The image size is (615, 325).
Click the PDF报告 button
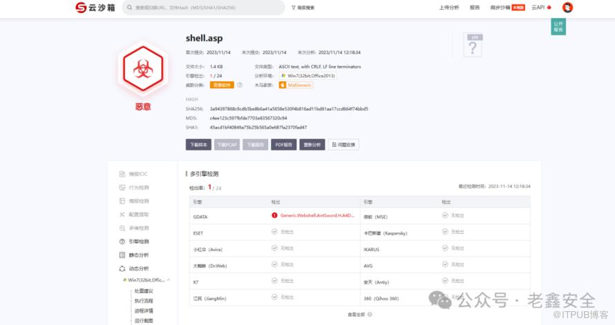283,145
